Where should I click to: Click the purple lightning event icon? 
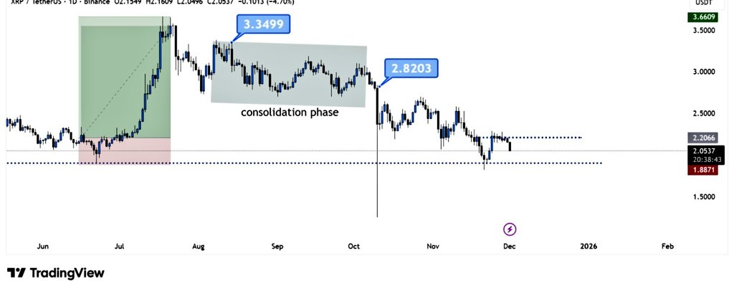[510, 229]
